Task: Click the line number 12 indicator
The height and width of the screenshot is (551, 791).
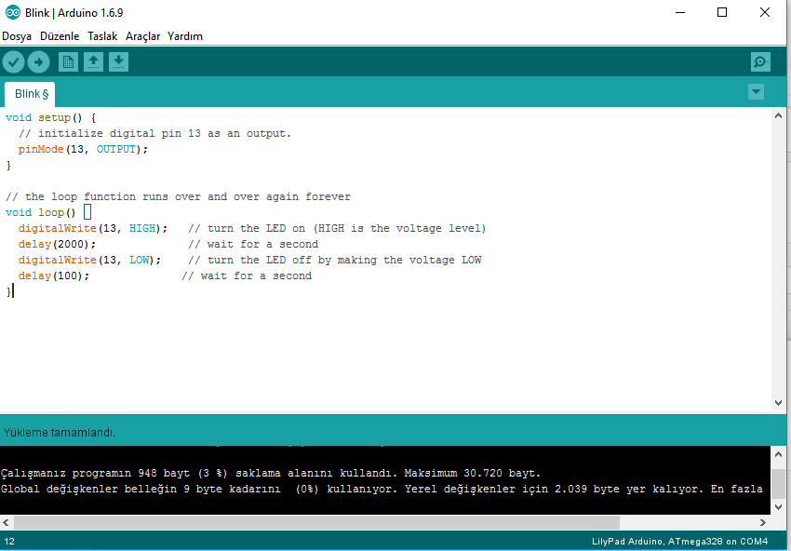Action: tap(11, 541)
